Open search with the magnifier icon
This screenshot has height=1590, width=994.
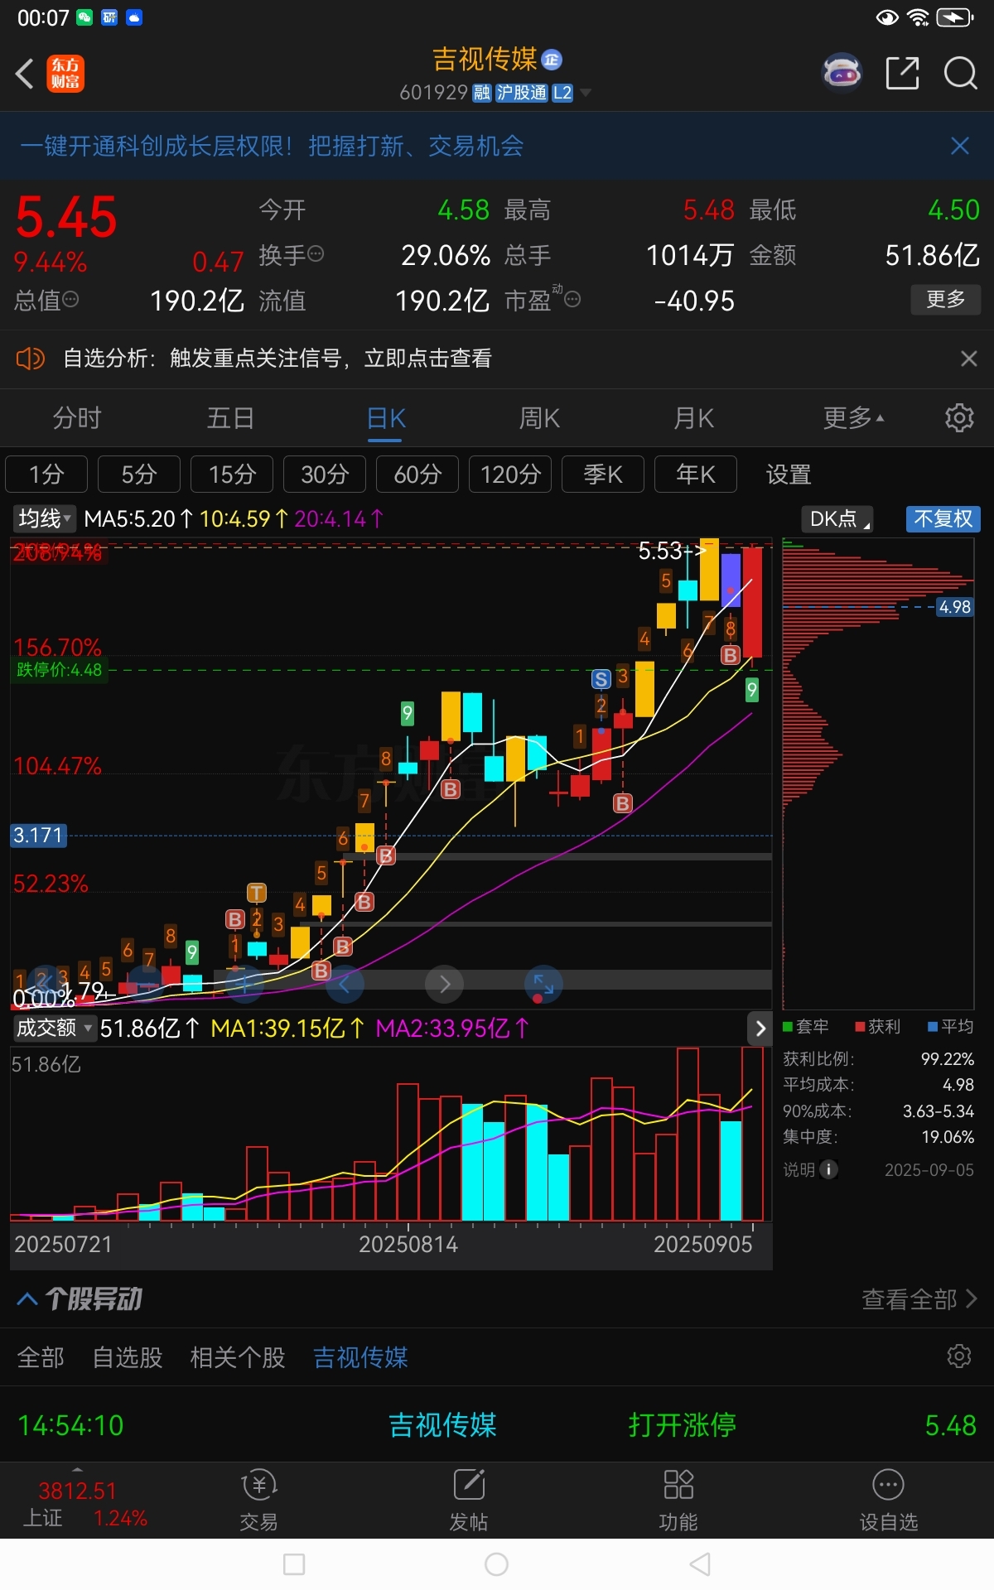pos(960,73)
